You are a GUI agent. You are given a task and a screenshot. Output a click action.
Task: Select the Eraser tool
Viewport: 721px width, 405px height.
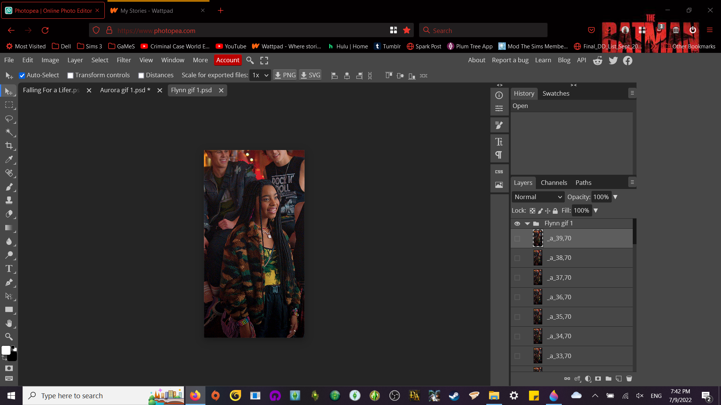[x=9, y=214]
